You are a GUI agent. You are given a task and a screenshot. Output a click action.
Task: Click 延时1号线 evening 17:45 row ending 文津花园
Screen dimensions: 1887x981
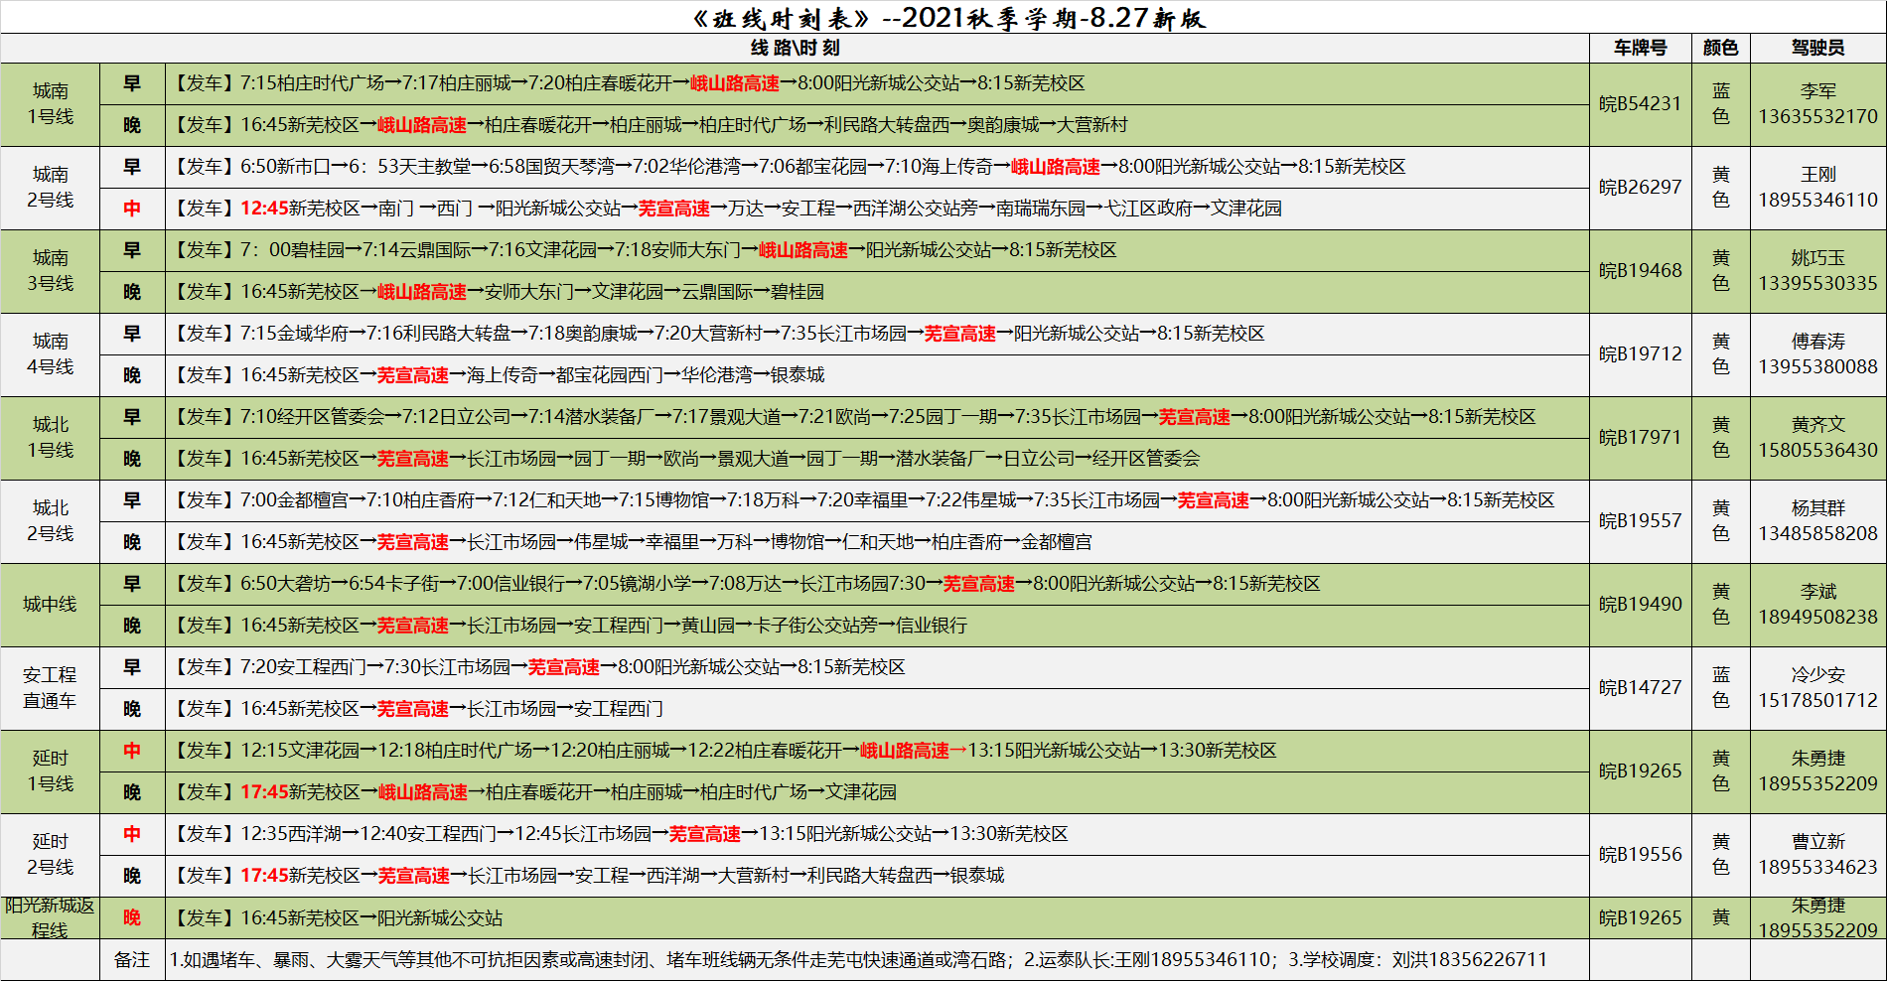(877, 792)
